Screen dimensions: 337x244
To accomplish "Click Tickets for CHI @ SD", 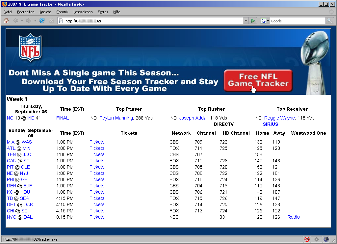I will [x=97, y=210].
